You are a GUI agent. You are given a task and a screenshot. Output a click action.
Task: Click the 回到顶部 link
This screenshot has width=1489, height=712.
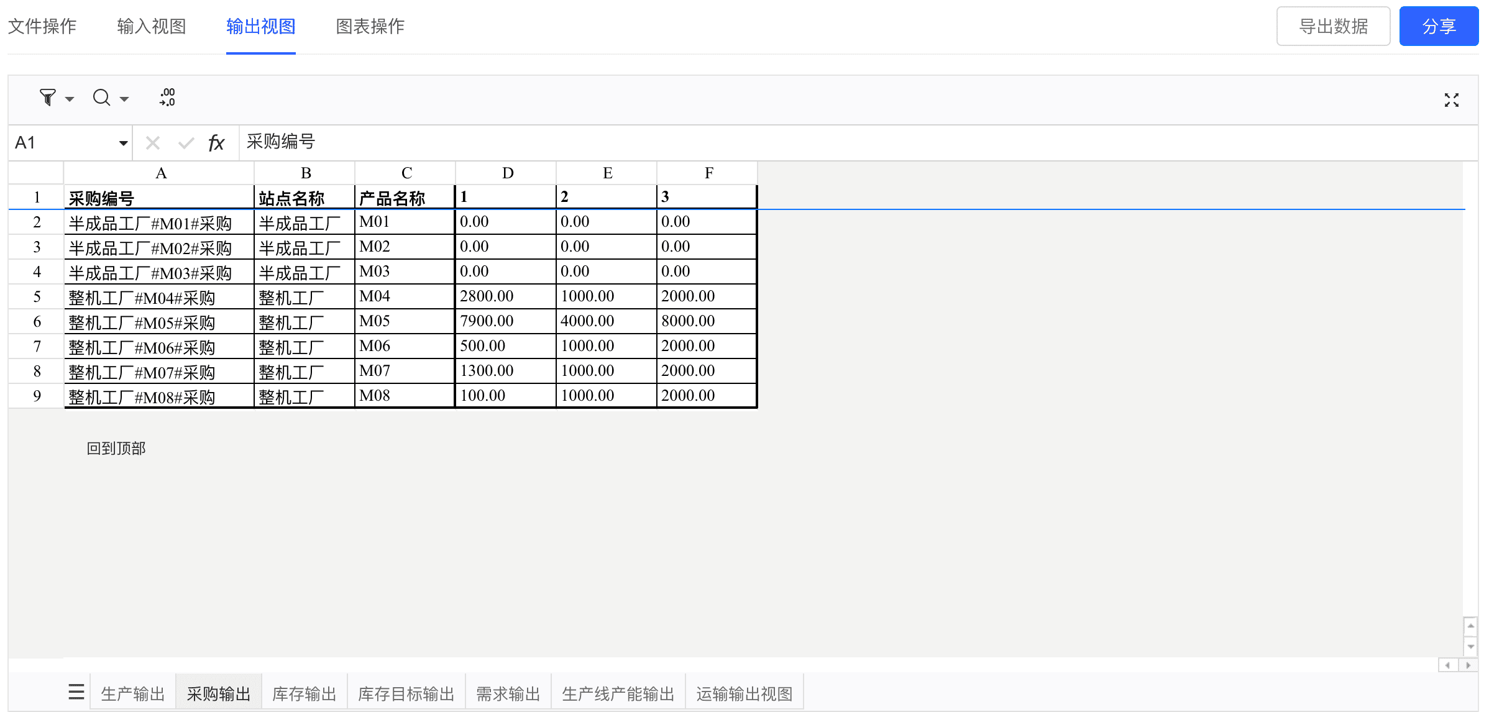click(x=116, y=448)
